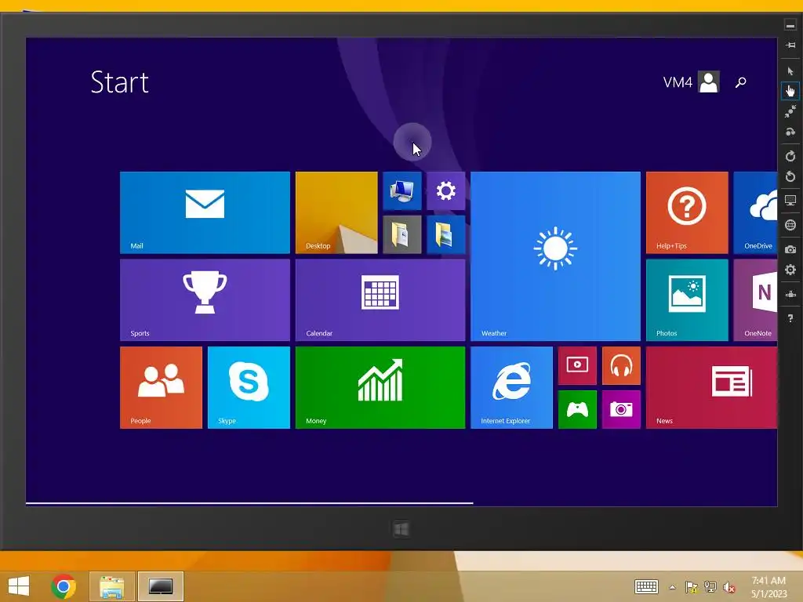The image size is (803, 602).
Task: Open the People tile
Action: (x=161, y=387)
